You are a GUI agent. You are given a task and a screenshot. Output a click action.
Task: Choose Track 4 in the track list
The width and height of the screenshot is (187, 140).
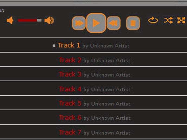94,89
